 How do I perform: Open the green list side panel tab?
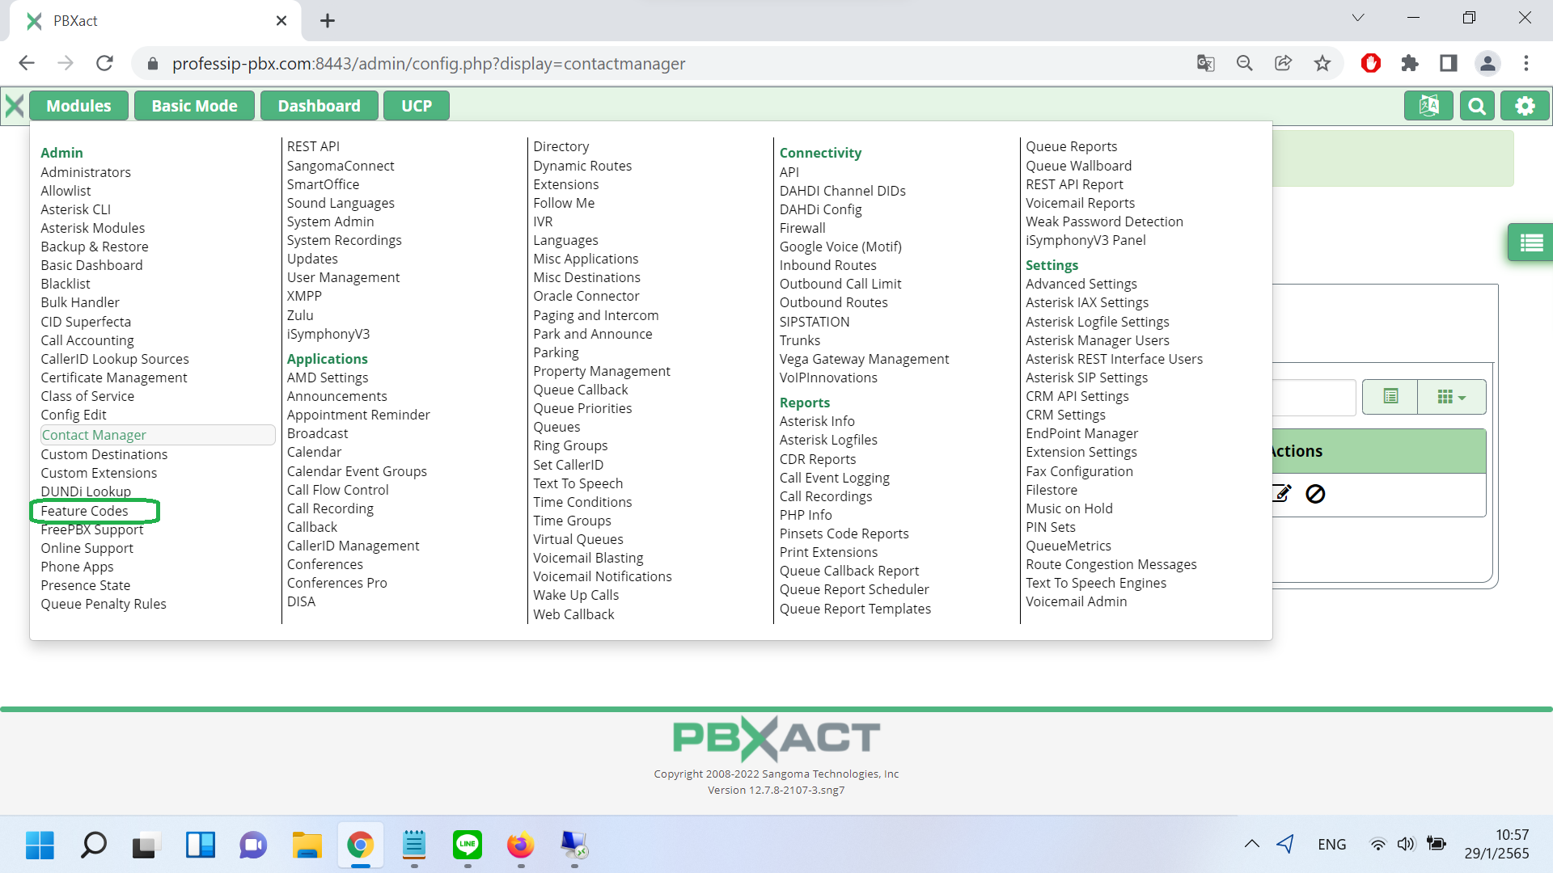(x=1530, y=242)
